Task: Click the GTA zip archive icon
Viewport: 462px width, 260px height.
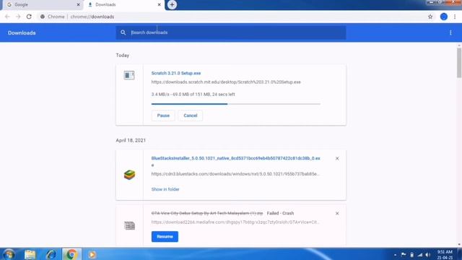Action: click(x=129, y=226)
